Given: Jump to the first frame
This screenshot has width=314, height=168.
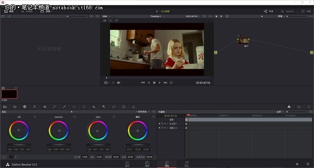Looking at the screenshot, I should coord(143,83).
